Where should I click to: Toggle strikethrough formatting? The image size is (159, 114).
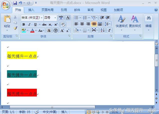[x=44, y=24]
